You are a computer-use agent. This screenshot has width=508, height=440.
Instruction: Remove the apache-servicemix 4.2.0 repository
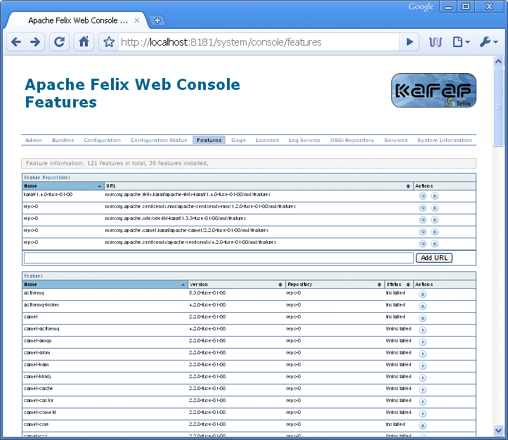[x=434, y=244]
